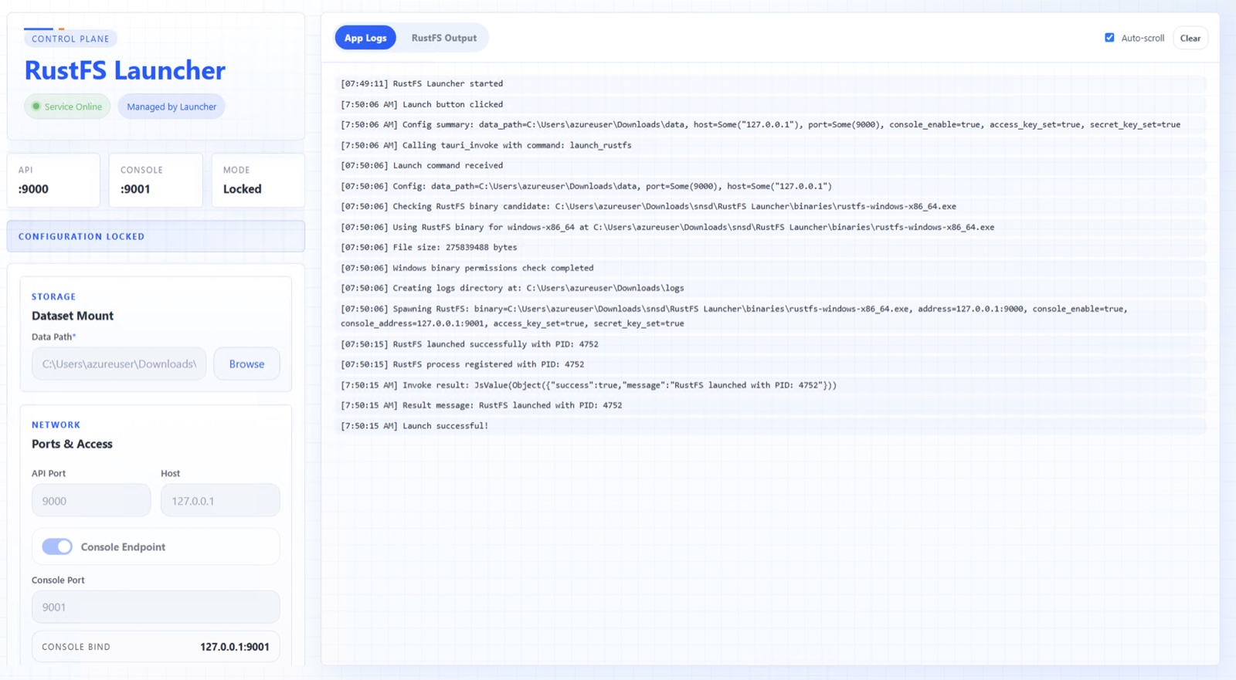Click the API Port field

pyautogui.click(x=91, y=500)
